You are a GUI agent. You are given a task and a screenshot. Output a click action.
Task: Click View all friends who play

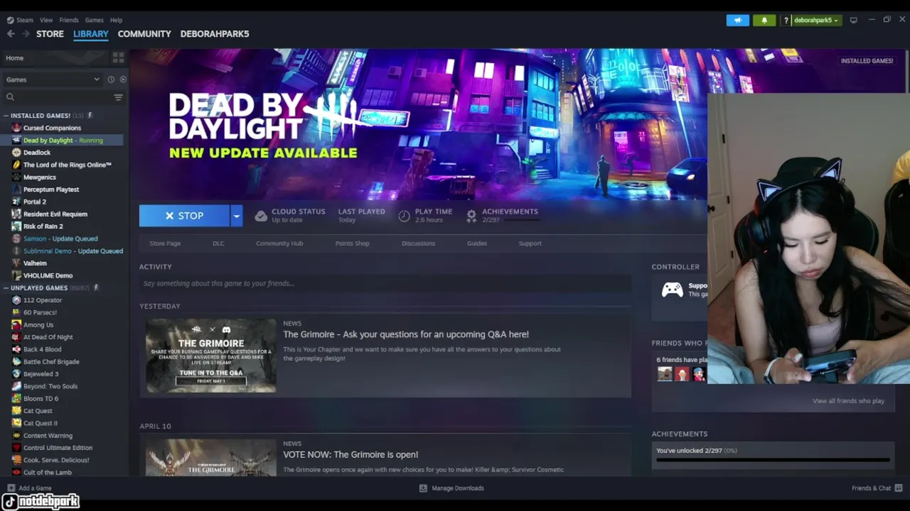[848, 401]
